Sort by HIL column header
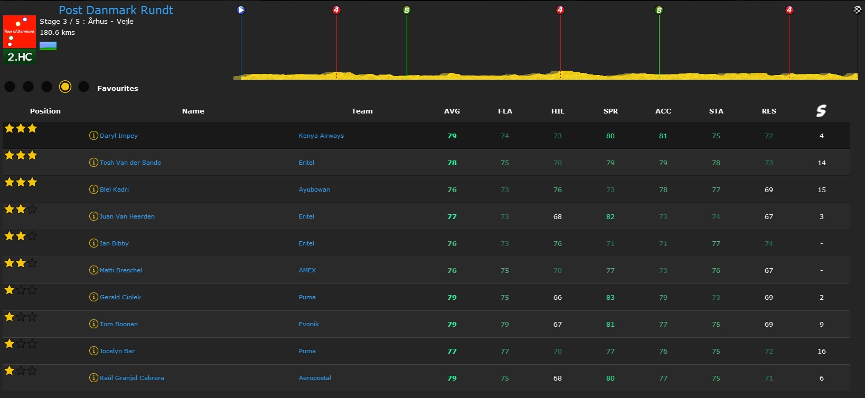 (x=558, y=111)
